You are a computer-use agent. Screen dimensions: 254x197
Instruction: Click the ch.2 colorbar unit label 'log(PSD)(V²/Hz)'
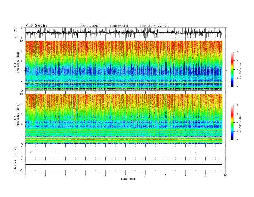[x=240, y=124]
